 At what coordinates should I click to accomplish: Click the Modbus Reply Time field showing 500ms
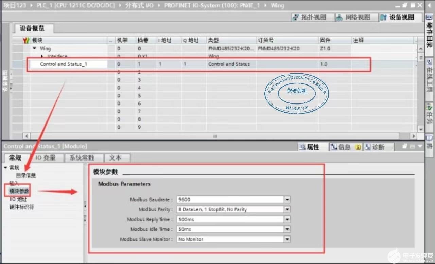coord(231,219)
